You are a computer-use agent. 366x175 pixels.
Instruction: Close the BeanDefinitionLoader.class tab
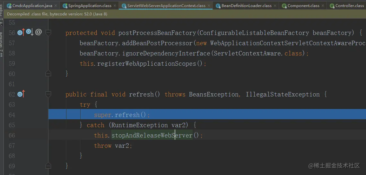(275, 6)
